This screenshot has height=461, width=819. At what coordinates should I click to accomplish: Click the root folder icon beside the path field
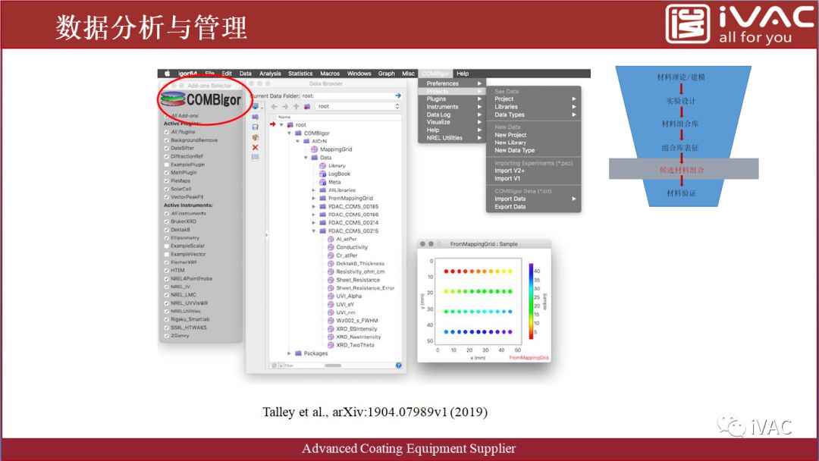307,106
